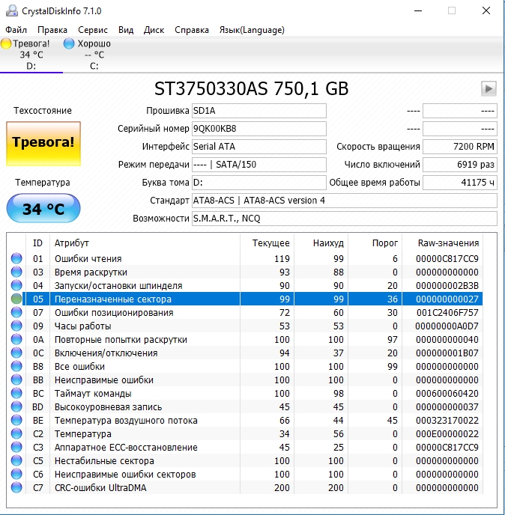The image size is (505, 515).
Task: Click the power-on count field 6919 раз
Action: point(460,165)
